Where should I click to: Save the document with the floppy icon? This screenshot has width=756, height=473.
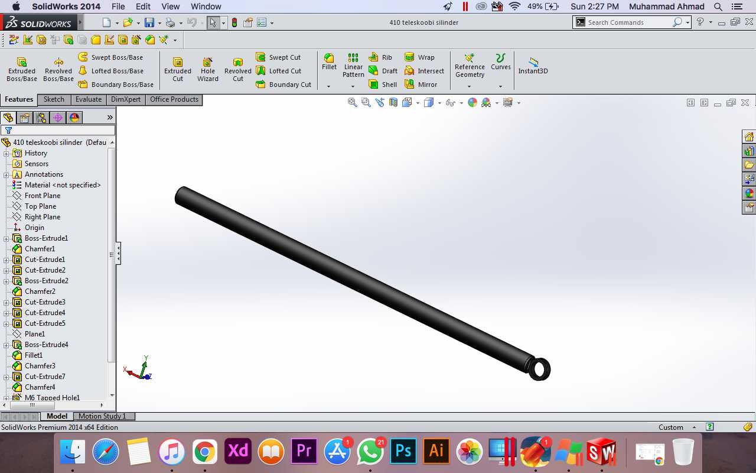click(149, 22)
